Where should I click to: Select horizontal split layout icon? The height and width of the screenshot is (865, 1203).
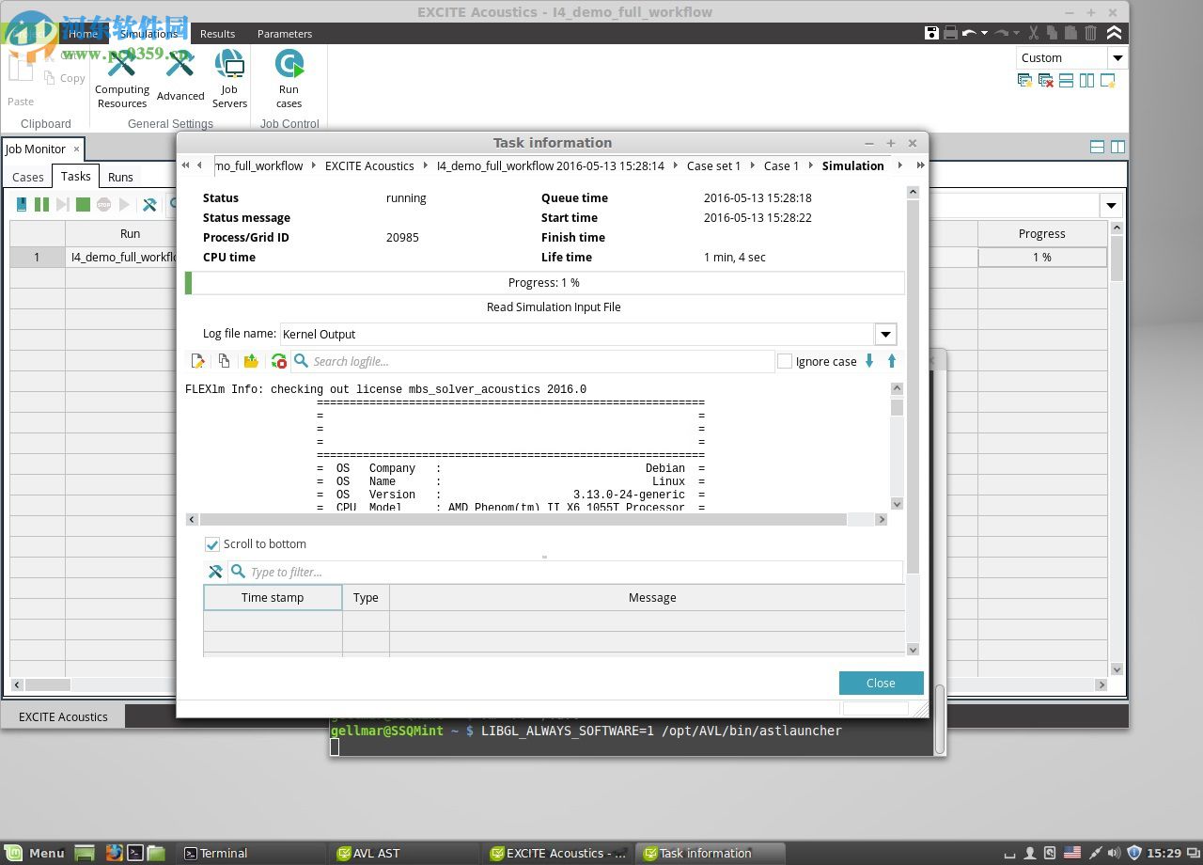click(x=1066, y=81)
